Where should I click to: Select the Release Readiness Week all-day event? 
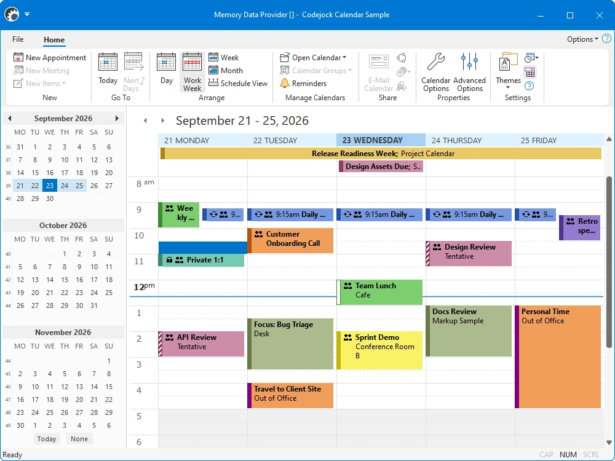(381, 153)
